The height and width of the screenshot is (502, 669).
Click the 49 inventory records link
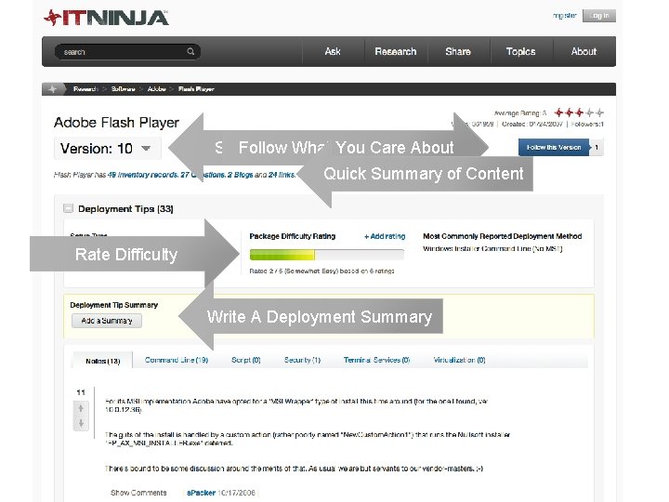tap(142, 175)
